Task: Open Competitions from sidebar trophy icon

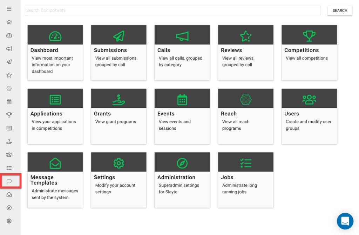Action: tap(9, 115)
